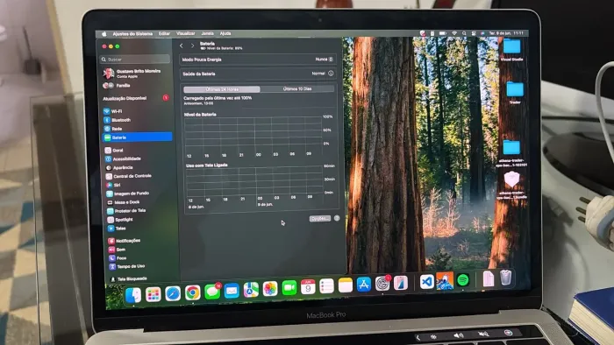614x345 pixels.
Task: Click the Opções button
Action: pyautogui.click(x=320, y=218)
